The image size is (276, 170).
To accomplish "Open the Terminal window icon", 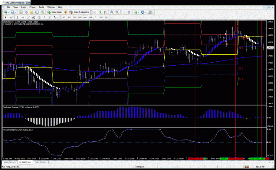I will tap(37, 12).
